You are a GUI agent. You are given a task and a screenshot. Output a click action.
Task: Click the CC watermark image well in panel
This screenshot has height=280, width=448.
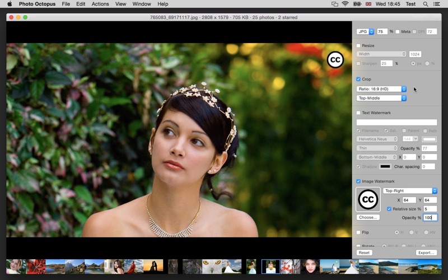(368, 199)
